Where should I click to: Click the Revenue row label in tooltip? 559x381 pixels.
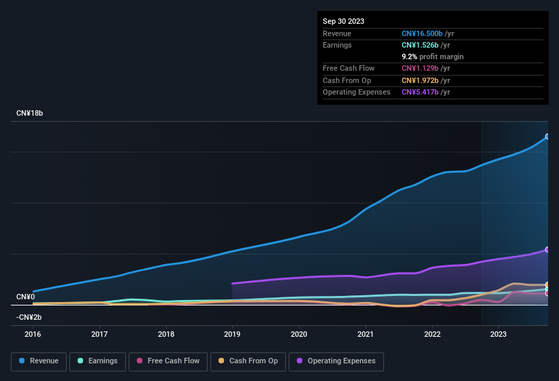coord(337,33)
